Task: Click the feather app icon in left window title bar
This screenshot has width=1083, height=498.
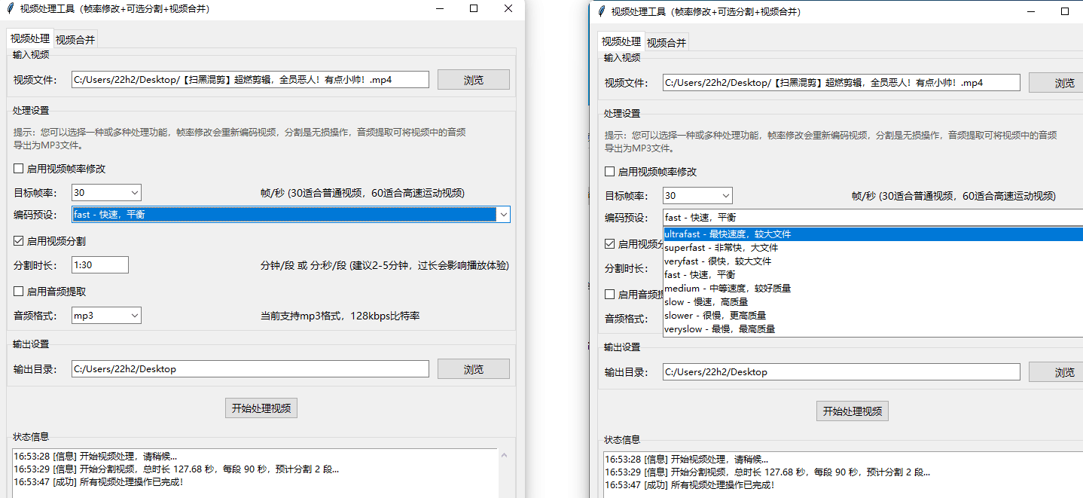Action: 10,9
